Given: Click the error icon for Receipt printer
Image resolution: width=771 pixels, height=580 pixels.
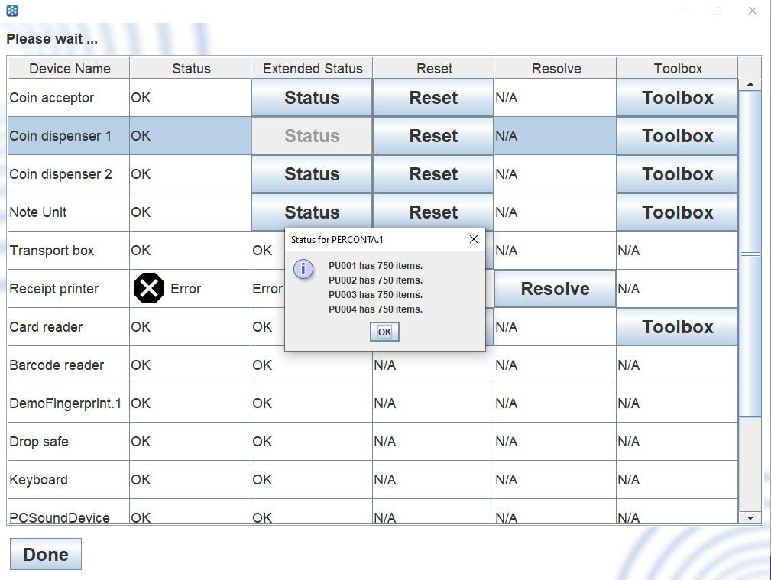Looking at the screenshot, I should coord(149,289).
